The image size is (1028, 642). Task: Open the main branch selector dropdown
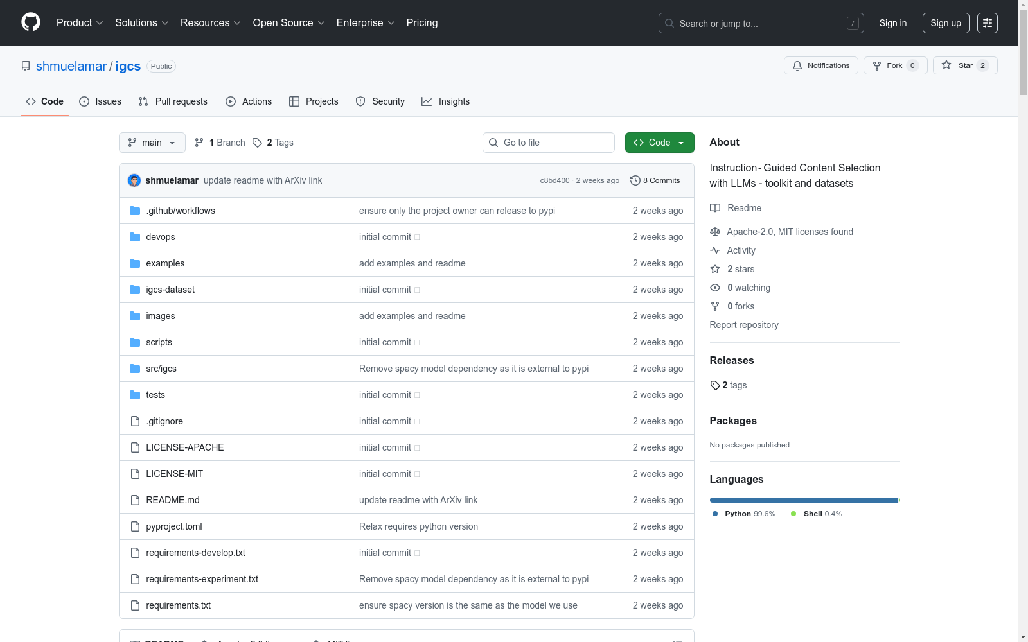pyautogui.click(x=152, y=143)
